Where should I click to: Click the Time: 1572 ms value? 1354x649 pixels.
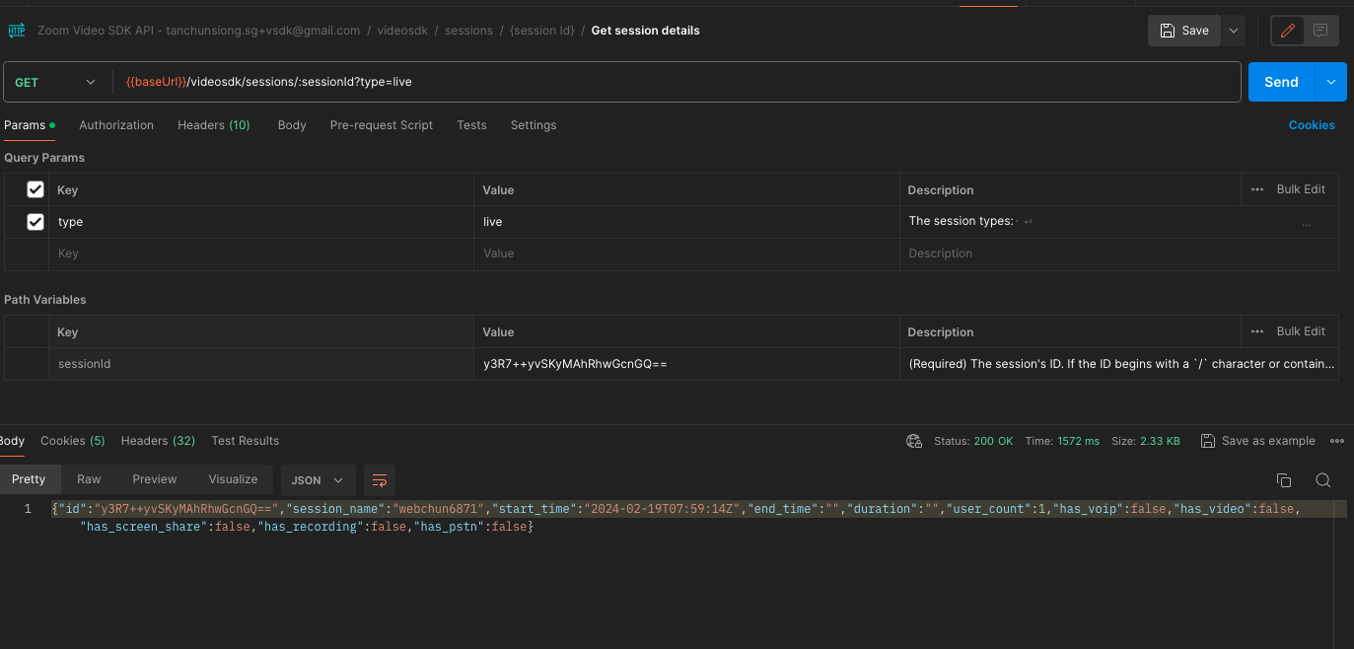click(1062, 441)
